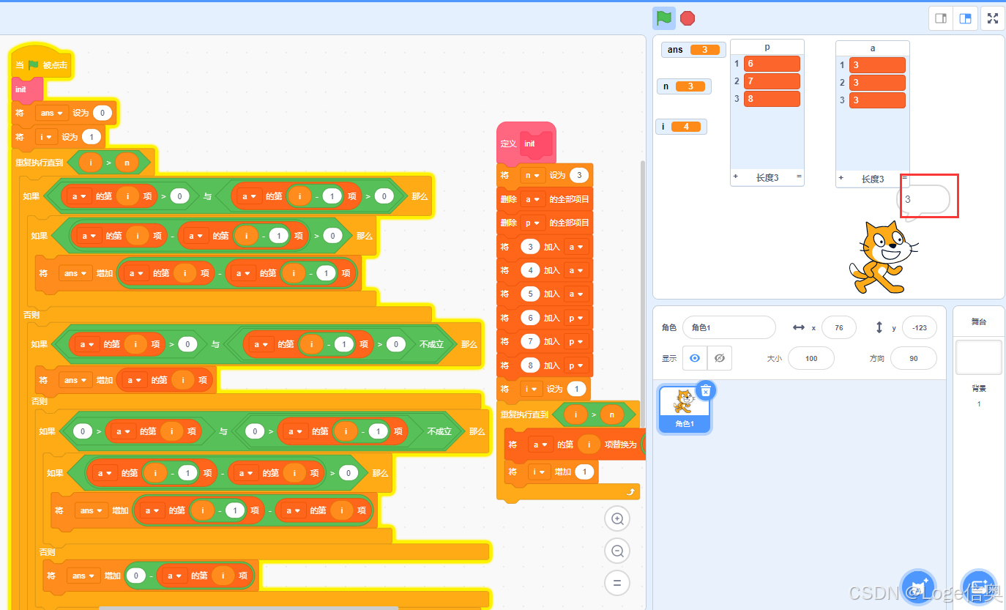Click the i variable monitor on stage
Image resolution: width=1006 pixels, height=610 pixels.
pos(681,127)
